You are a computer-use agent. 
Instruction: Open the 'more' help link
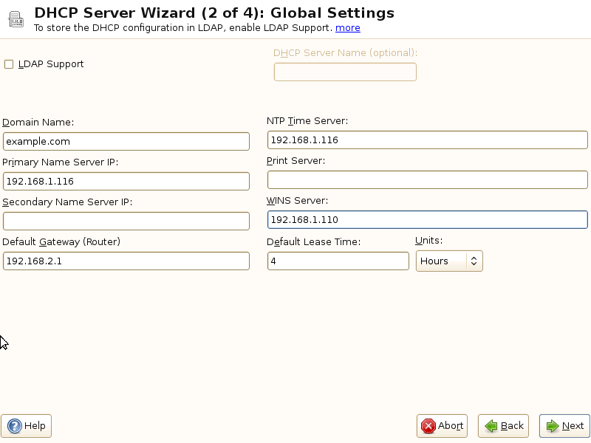pos(348,28)
